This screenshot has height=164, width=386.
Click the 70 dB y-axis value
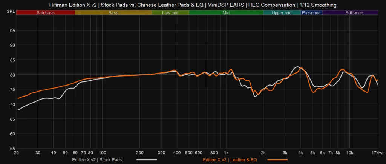(x=12, y=104)
